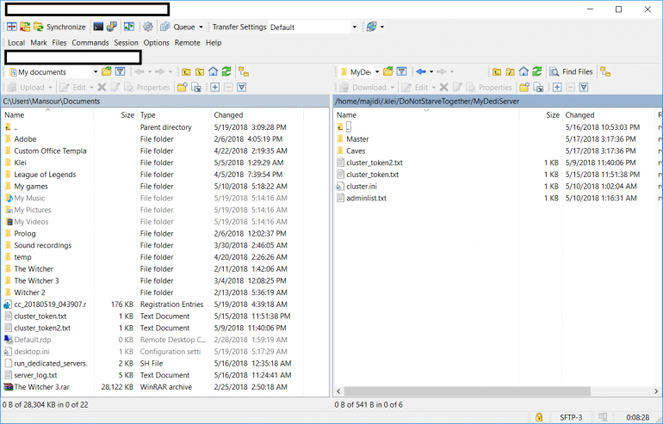Sort local files by Changed column
Screen dimensions: 663x424
pyautogui.click(x=229, y=114)
